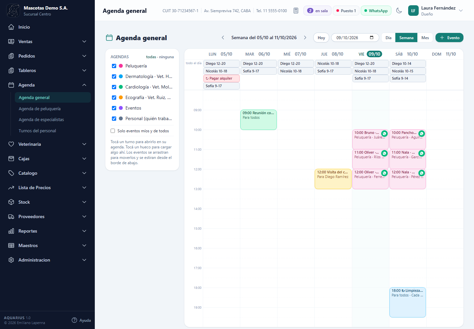Viewport: 474px width, 329px height.
Task: Toggle dark mode with the moon icon
Action: (399, 11)
